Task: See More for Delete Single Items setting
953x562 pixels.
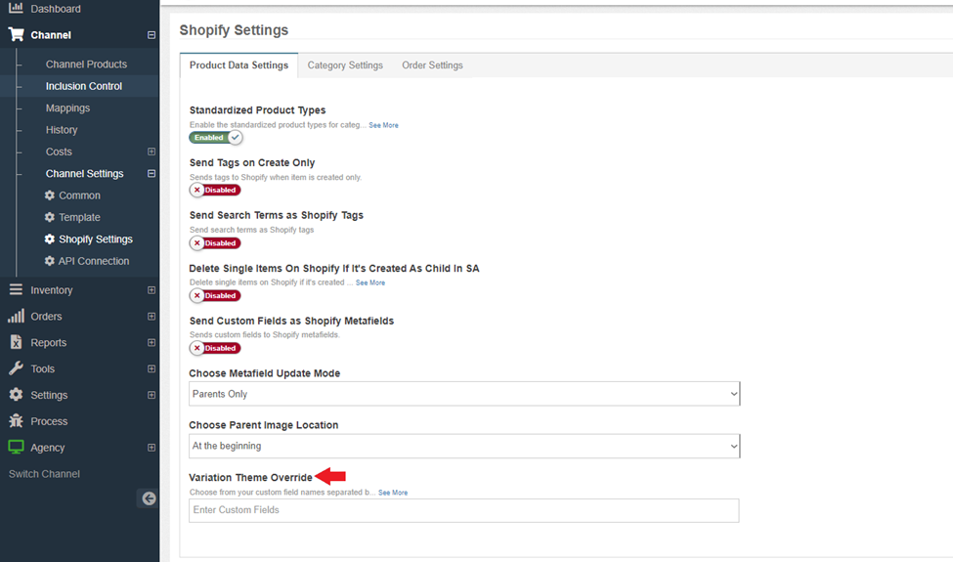Action: [x=370, y=282]
